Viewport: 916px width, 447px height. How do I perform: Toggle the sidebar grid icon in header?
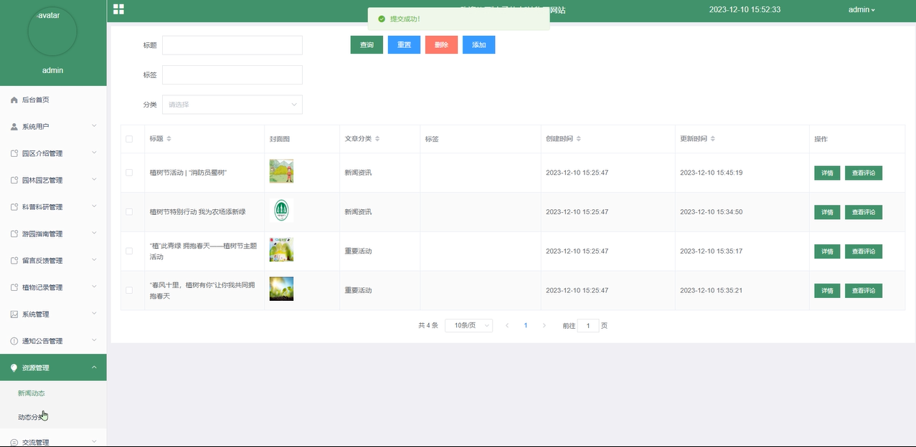pos(118,9)
